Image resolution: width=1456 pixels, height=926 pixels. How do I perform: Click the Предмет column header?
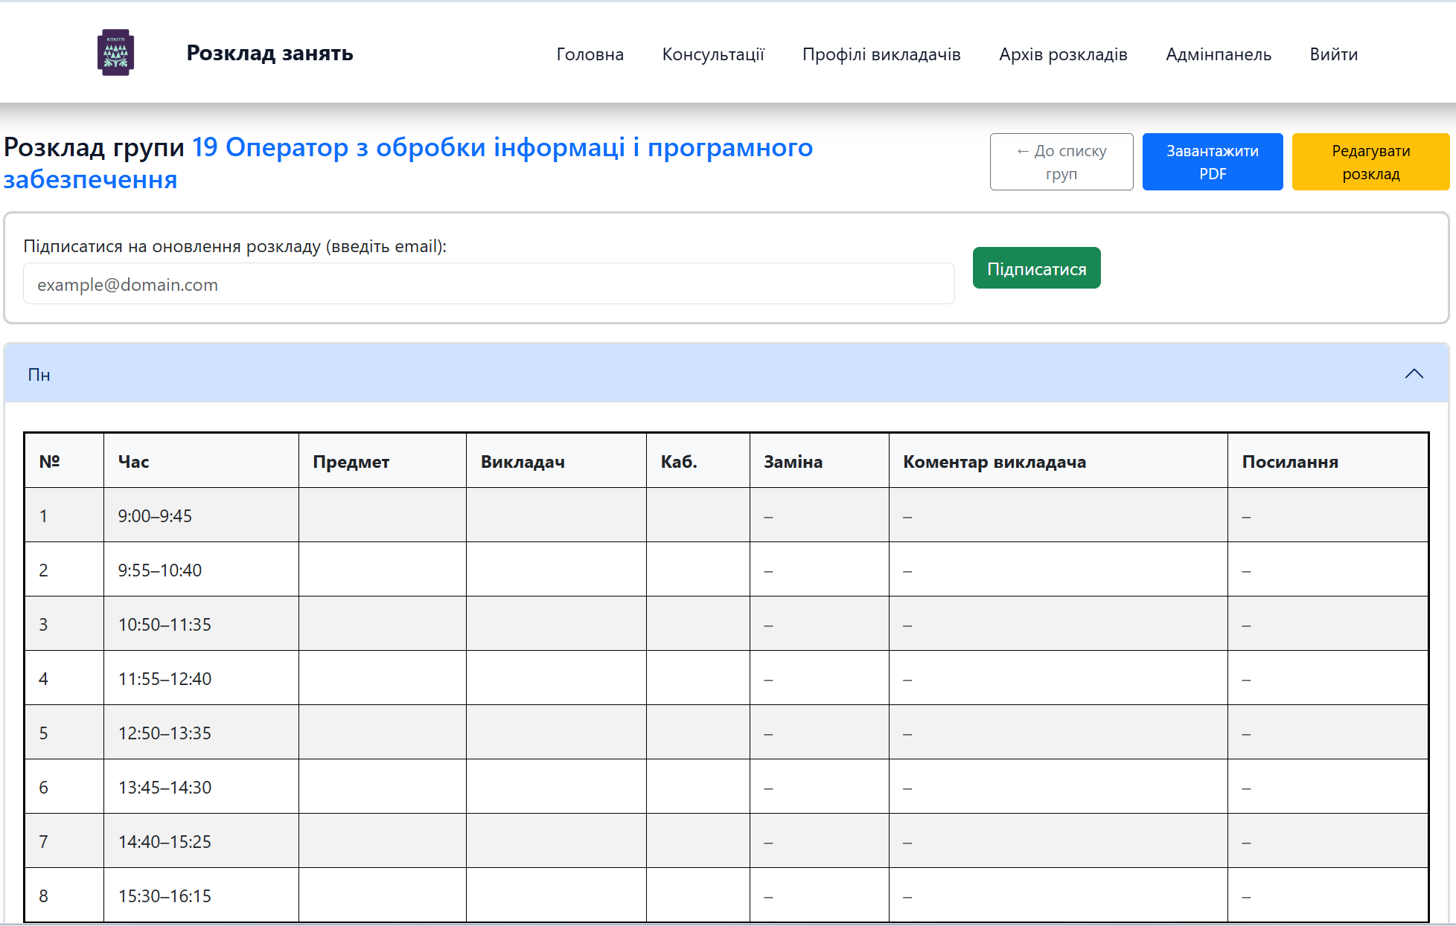click(x=351, y=462)
